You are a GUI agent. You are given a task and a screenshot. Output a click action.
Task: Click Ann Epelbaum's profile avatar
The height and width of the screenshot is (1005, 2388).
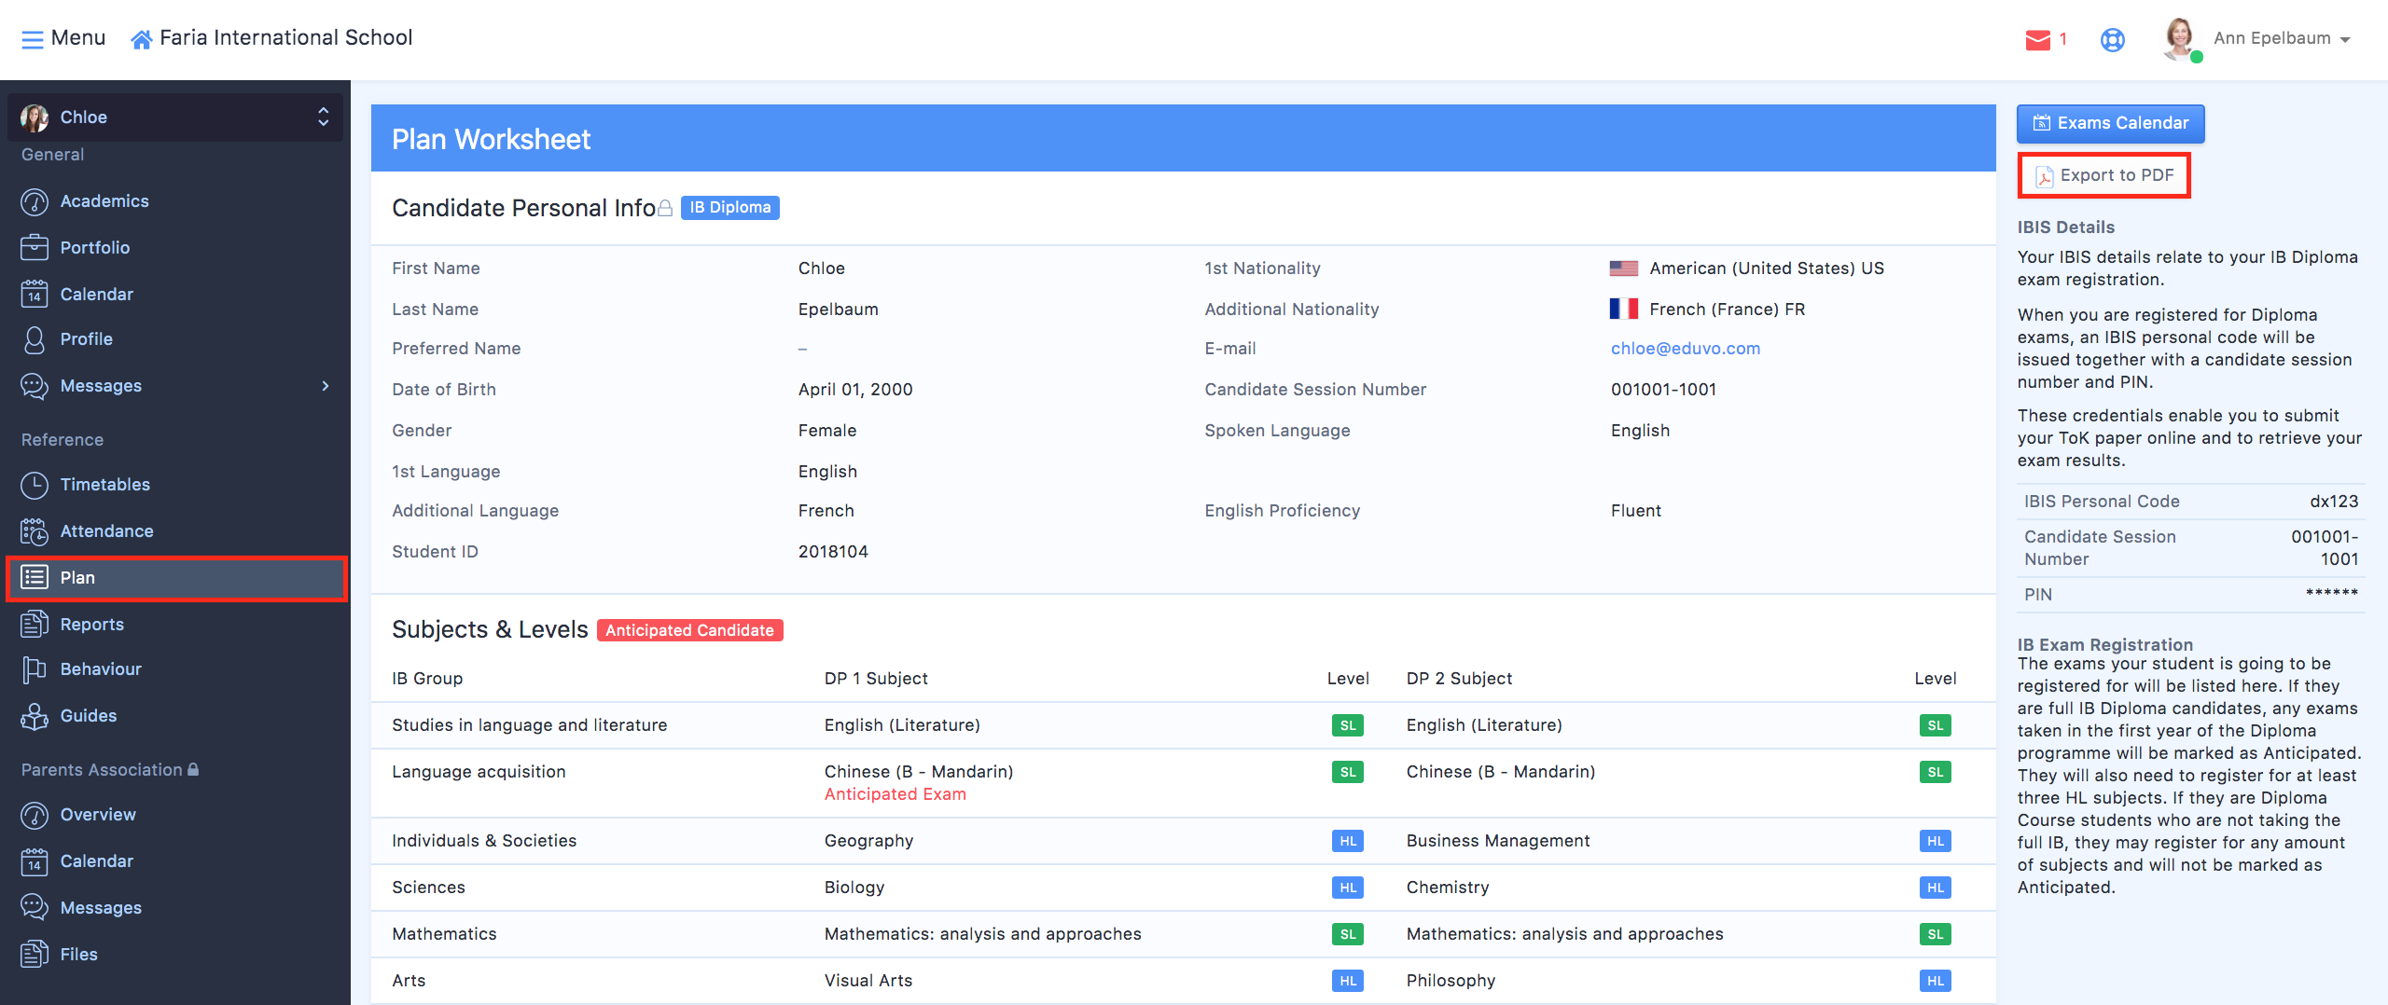(x=2179, y=39)
